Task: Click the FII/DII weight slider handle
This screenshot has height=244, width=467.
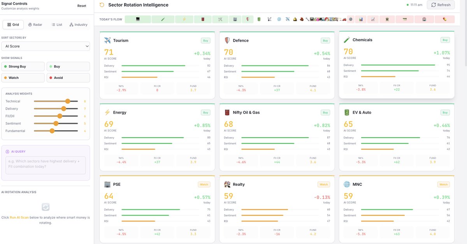Action: [60, 116]
